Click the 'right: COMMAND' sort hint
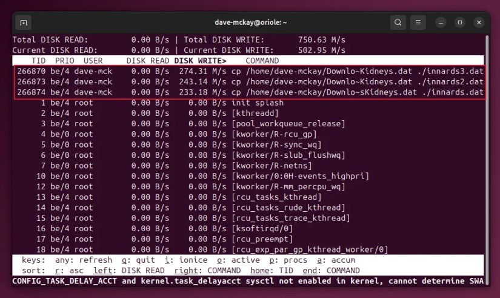Screen dimensions: 500x298 point(207,271)
